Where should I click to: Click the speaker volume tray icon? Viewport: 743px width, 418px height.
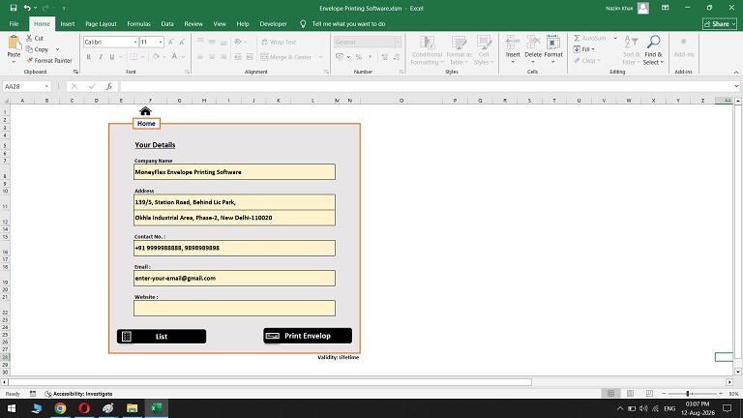[x=643, y=408]
